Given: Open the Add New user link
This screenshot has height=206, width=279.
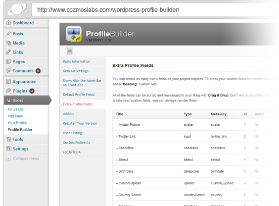Looking at the screenshot, I should 15,116.
